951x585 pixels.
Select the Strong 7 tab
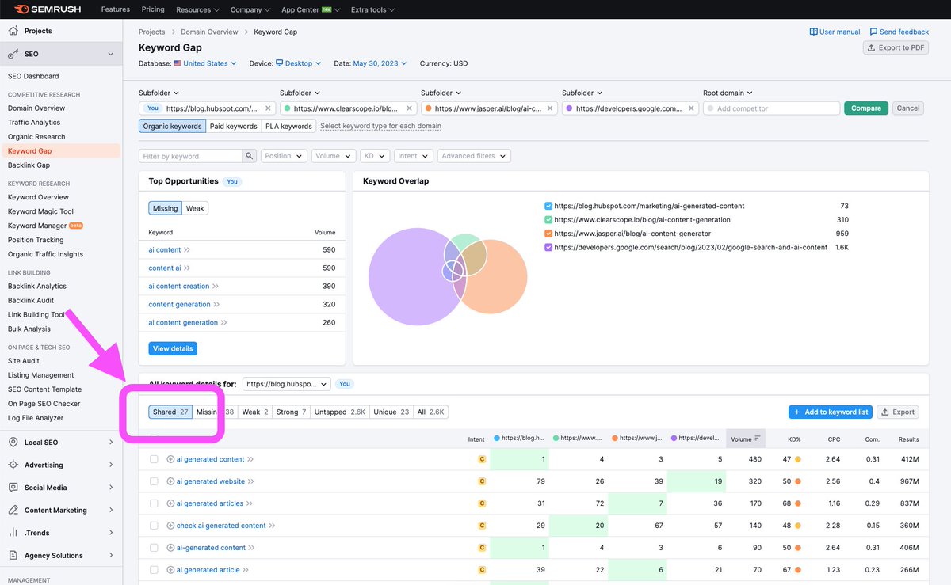pos(291,412)
